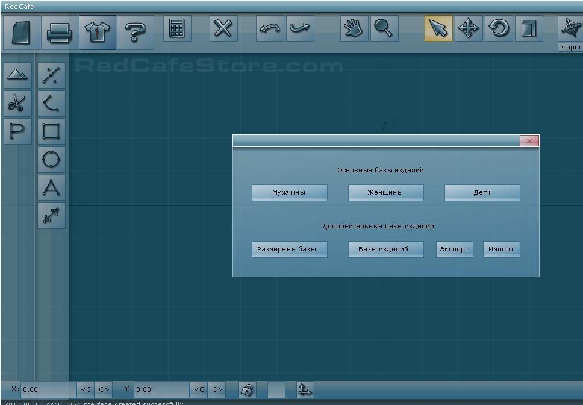Click the square scale tool icon
Viewport: 583px width, 405px height.
[529, 28]
